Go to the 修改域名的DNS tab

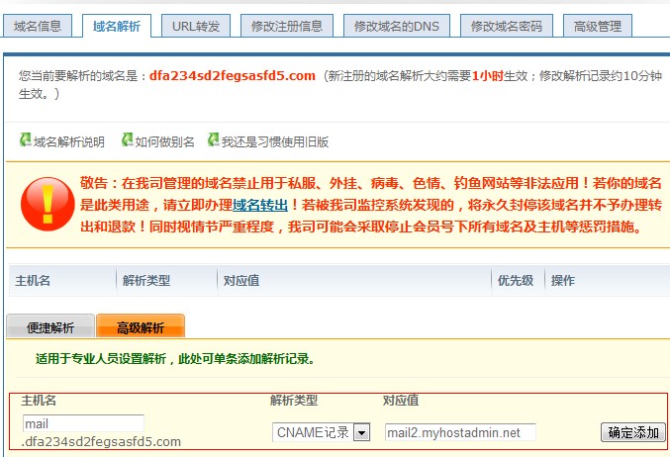[396, 26]
